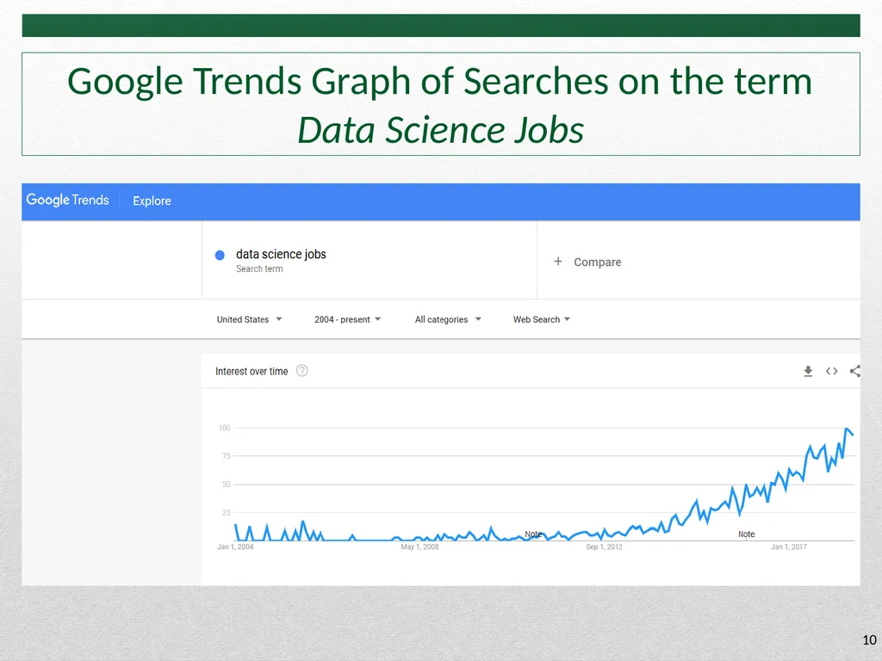Open the Interest over time help icon

tap(302, 371)
